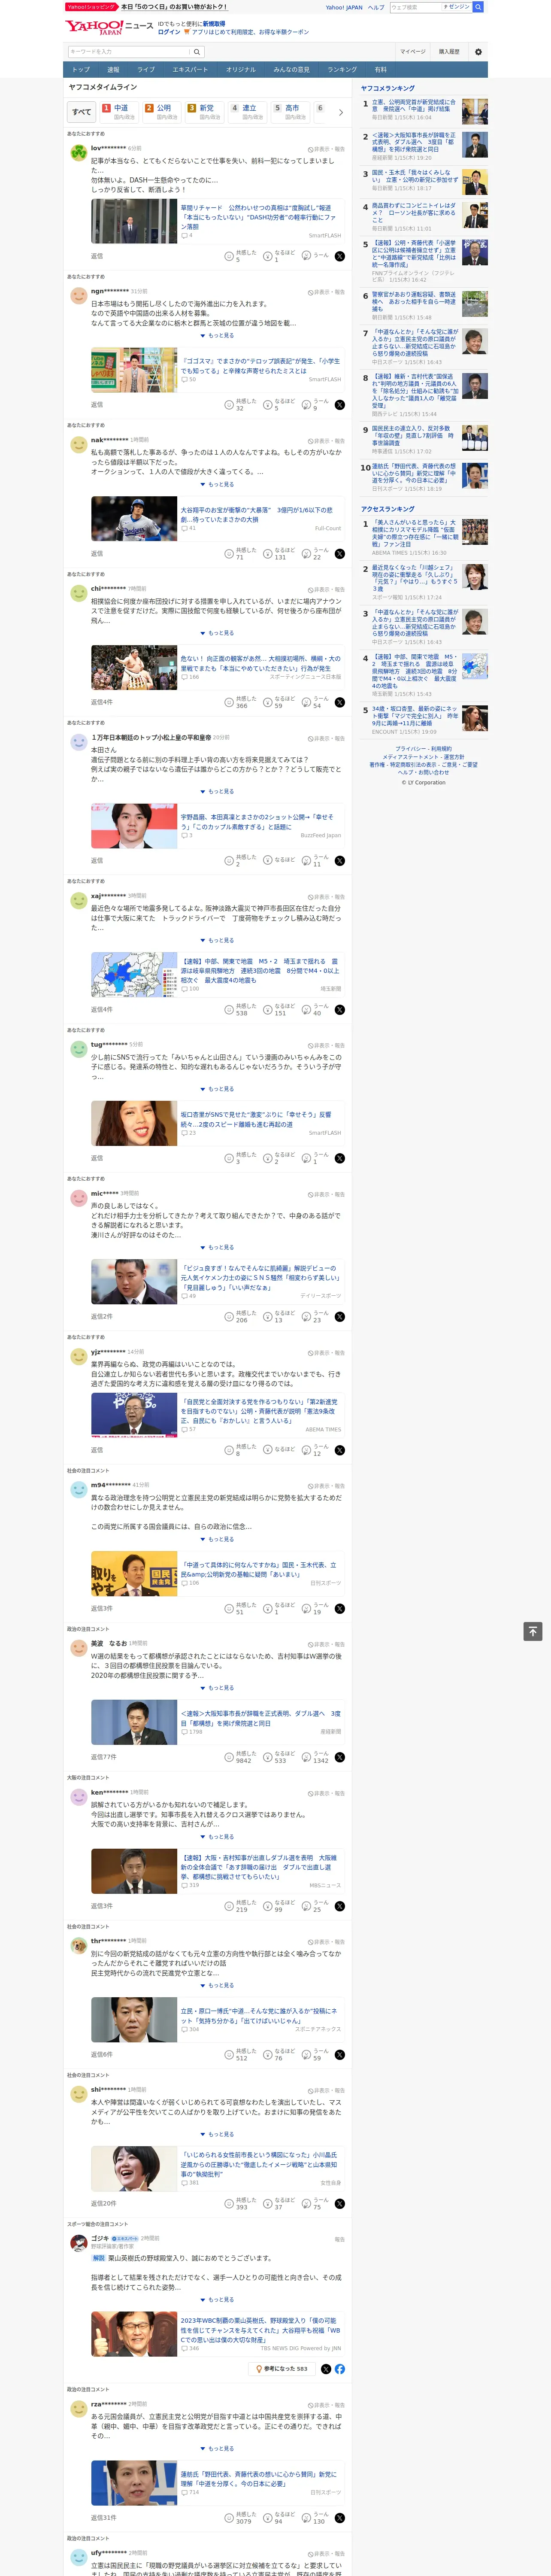Click 共感した icon on ngn******** comment
Image resolution: width=551 pixels, height=2576 pixels.
(x=229, y=405)
